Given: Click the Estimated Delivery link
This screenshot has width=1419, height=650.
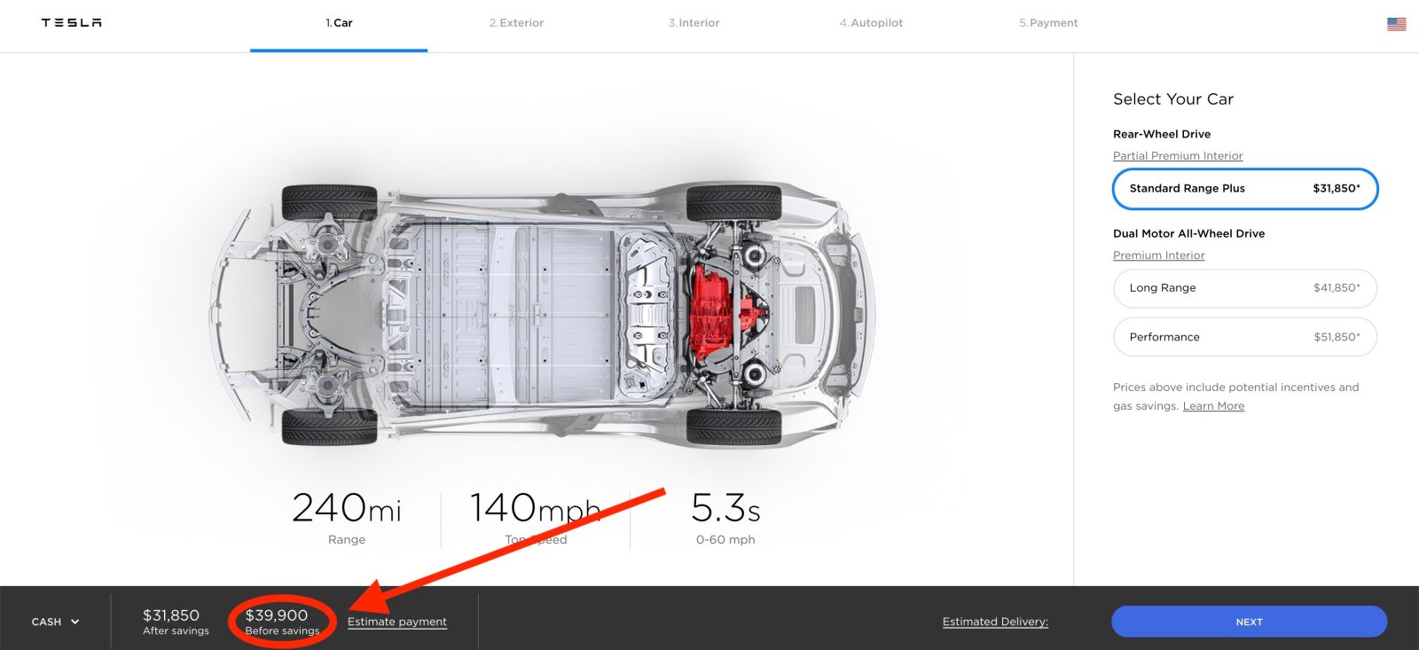Looking at the screenshot, I should pyautogui.click(x=995, y=622).
